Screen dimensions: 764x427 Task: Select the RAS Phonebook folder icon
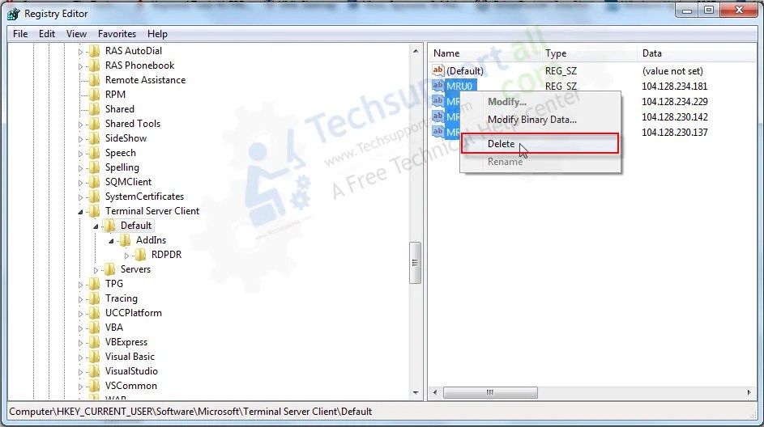pyautogui.click(x=95, y=66)
